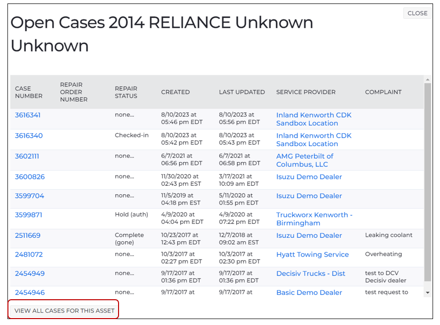Click created date 6/7/2021 at 06:56 pm EDT
440x325 pixels.
tap(182, 160)
